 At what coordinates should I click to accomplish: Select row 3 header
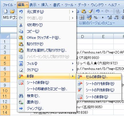[5, 52]
